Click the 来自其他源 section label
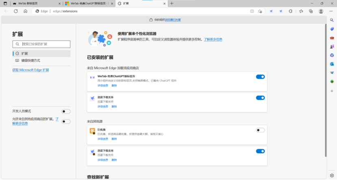Image resolution: width=337 pixels, height=180 pixels. [95, 122]
